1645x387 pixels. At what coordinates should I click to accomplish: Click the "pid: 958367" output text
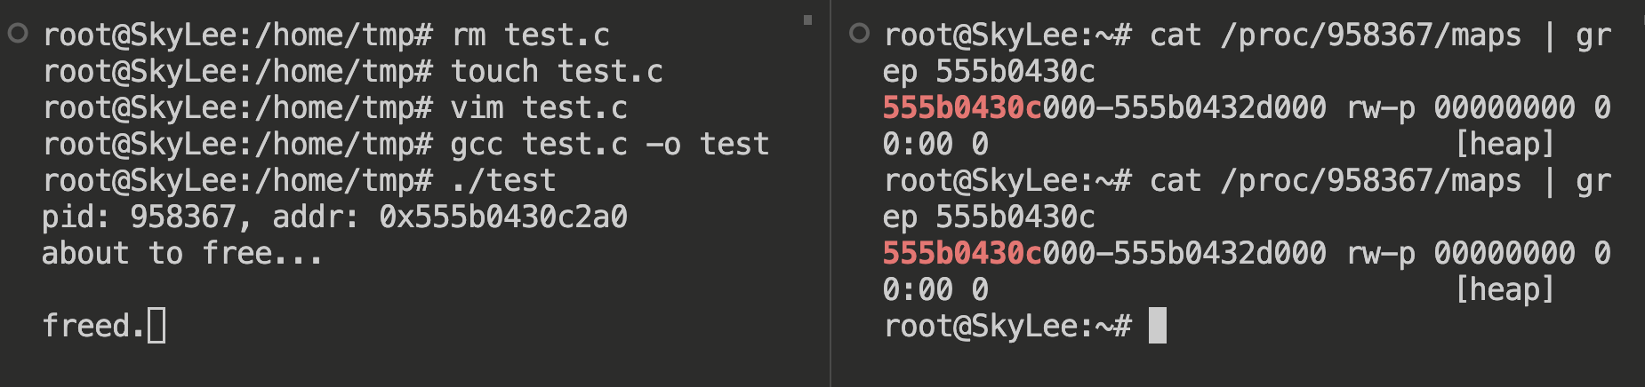pyautogui.click(x=139, y=217)
